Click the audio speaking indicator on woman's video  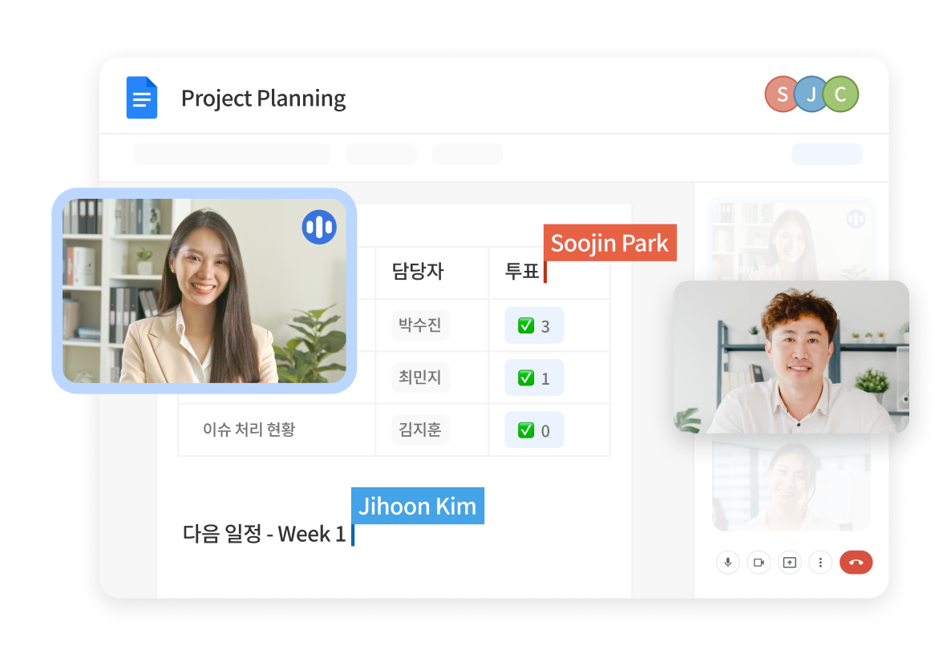point(319,228)
